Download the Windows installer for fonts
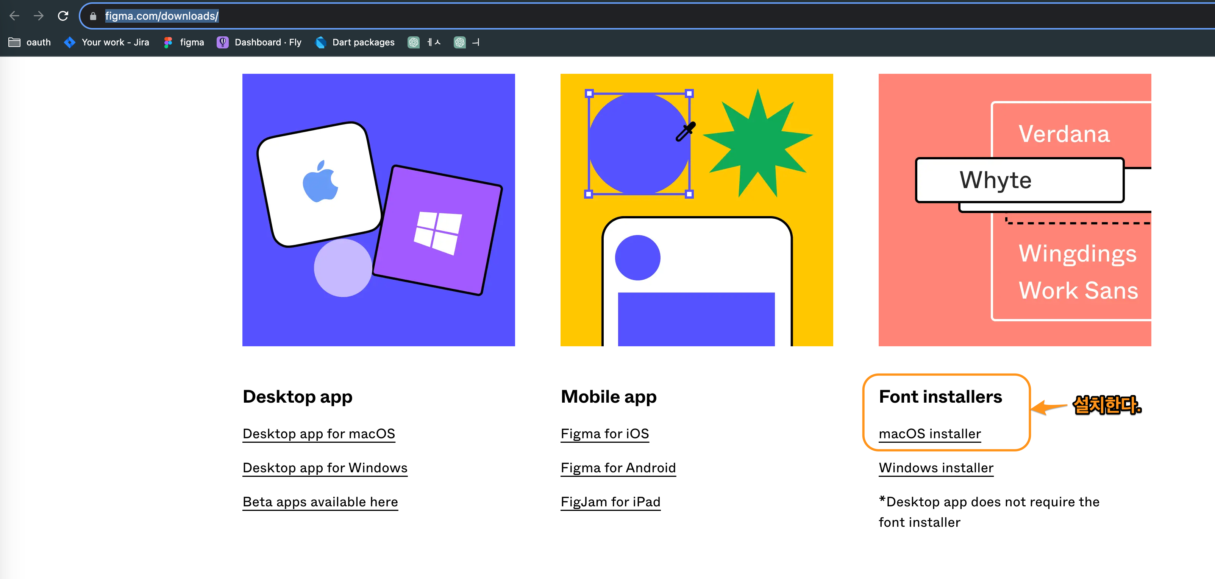 click(x=936, y=467)
